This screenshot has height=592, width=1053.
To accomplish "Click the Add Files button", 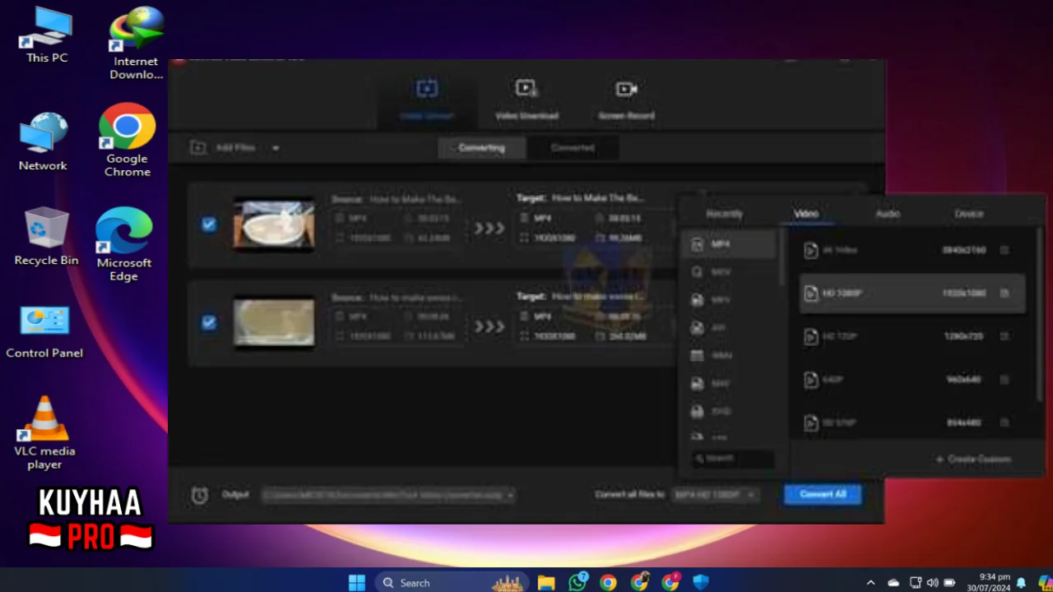I will click(x=224, y=148).
